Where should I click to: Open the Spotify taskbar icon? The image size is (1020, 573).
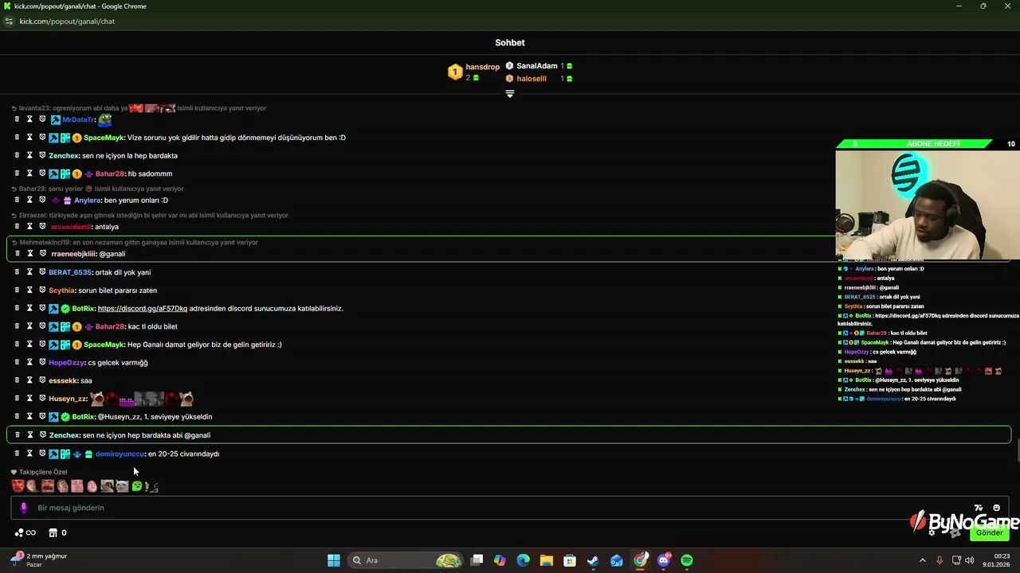click(x=687, y=560)
